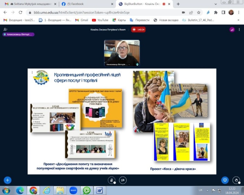Unmute the microphone
The image size is (244, 195).
(x=112, y=180)
